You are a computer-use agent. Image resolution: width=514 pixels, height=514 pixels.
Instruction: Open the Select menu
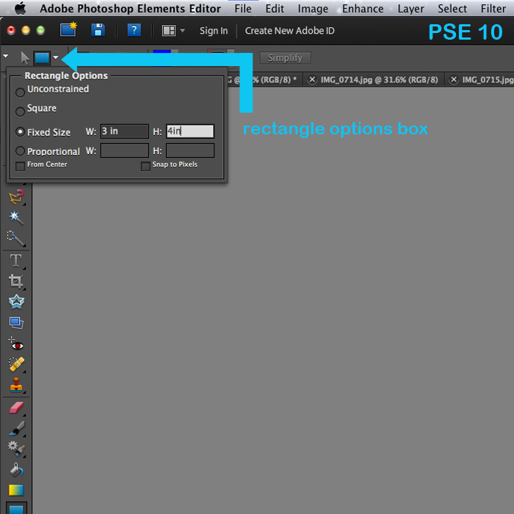452,9
